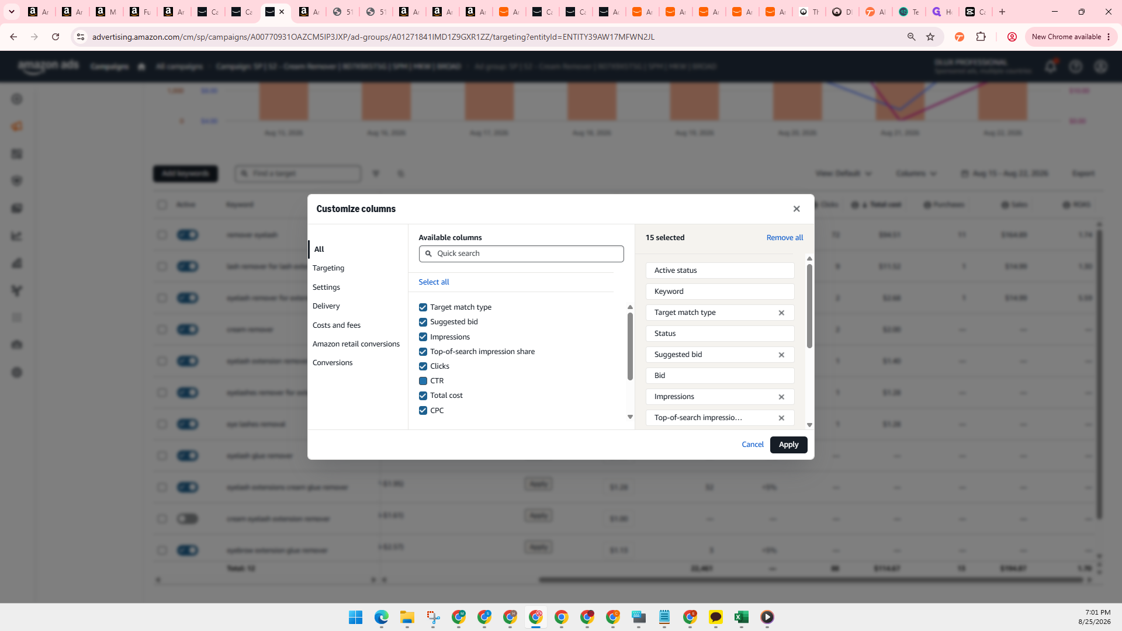
Task: Reload the page in Chrome
Action: pyautogui.click(x=56, y=37)
